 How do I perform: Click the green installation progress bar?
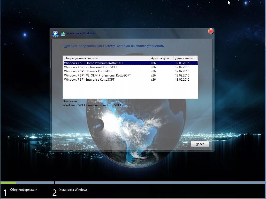tap(8, 183)
